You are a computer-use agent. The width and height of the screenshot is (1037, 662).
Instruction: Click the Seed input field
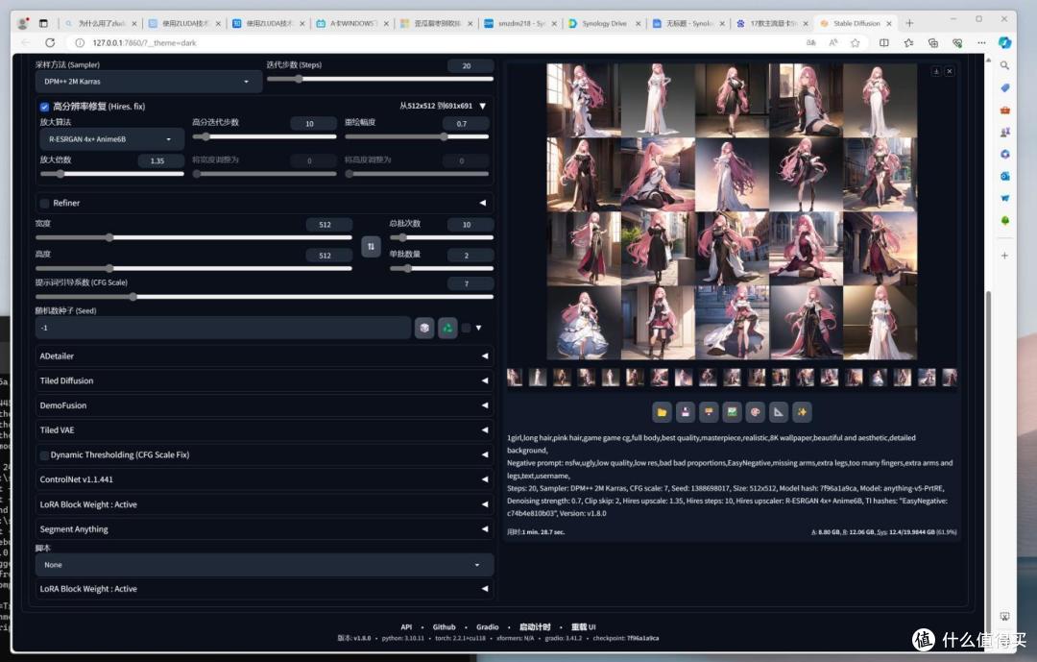tap(223, 328)
